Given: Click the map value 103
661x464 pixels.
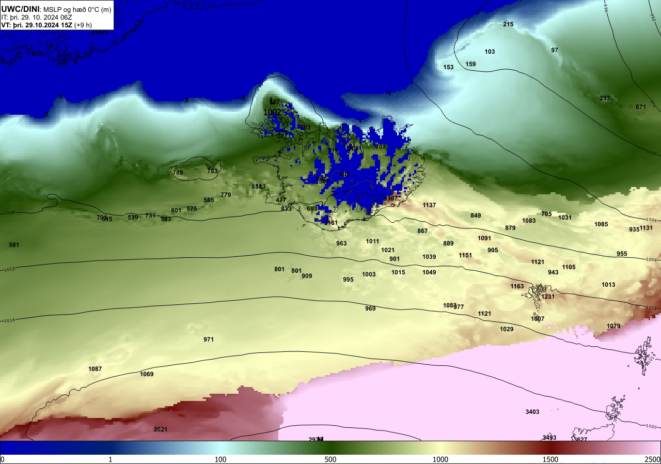Looking at the screenshot, I should (x=490, y=52).
